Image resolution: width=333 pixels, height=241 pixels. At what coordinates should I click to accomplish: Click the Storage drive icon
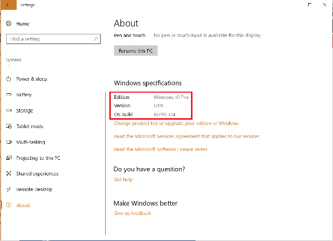pyautogui.click(x=9, y=110)
